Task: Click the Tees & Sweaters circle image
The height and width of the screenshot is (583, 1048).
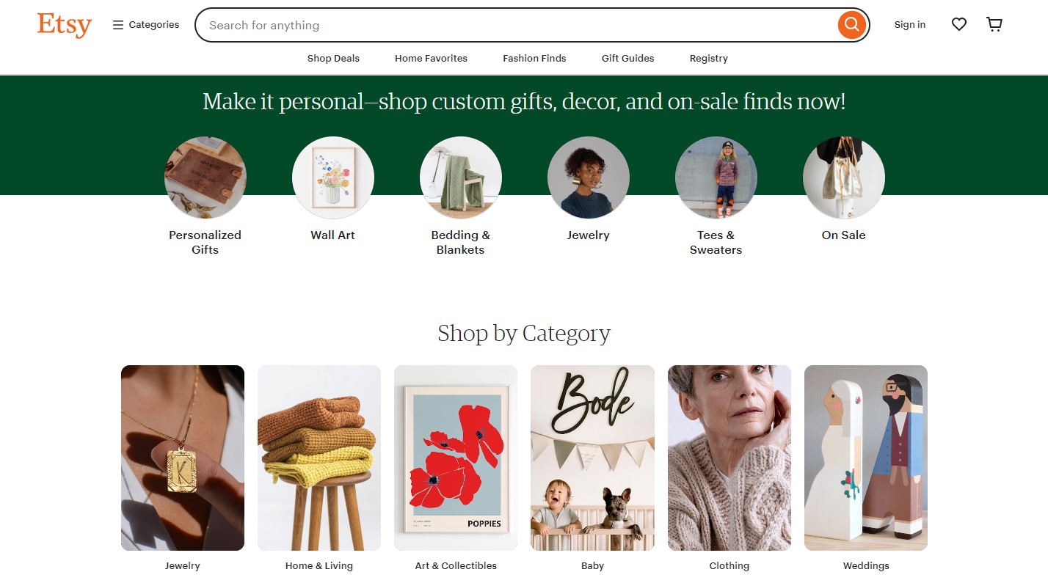Action: click(x=716, y=177)
